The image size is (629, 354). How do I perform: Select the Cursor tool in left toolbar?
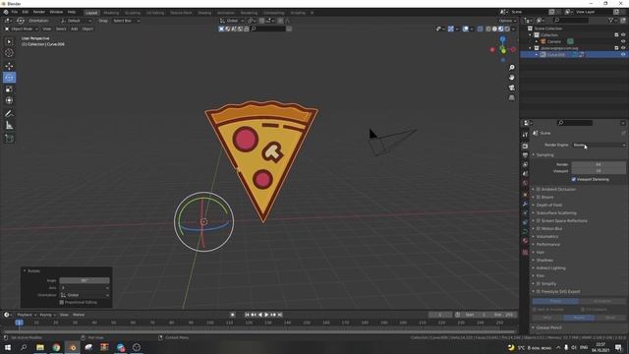[9, 53]
